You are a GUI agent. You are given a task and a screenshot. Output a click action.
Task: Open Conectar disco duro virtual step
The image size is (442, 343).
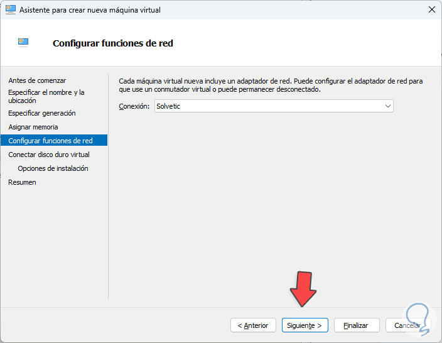48,155
